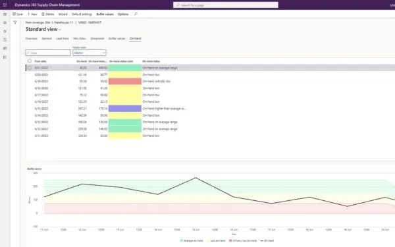This screenshot has height=247, width=395.
Task: Click the action bar search magnifier
Action: pos(136,14)
